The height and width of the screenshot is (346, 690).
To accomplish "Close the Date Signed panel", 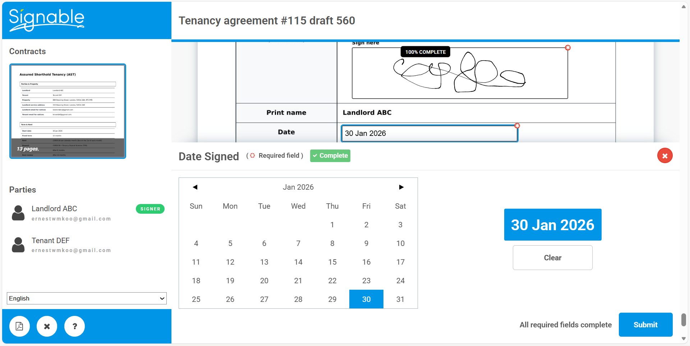I will click(x=664, y=155).
